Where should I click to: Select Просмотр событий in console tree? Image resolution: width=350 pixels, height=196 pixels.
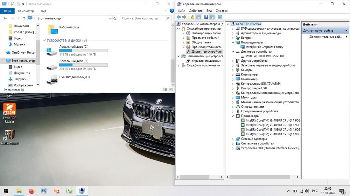pyautogui.click(x=205, y=38)
